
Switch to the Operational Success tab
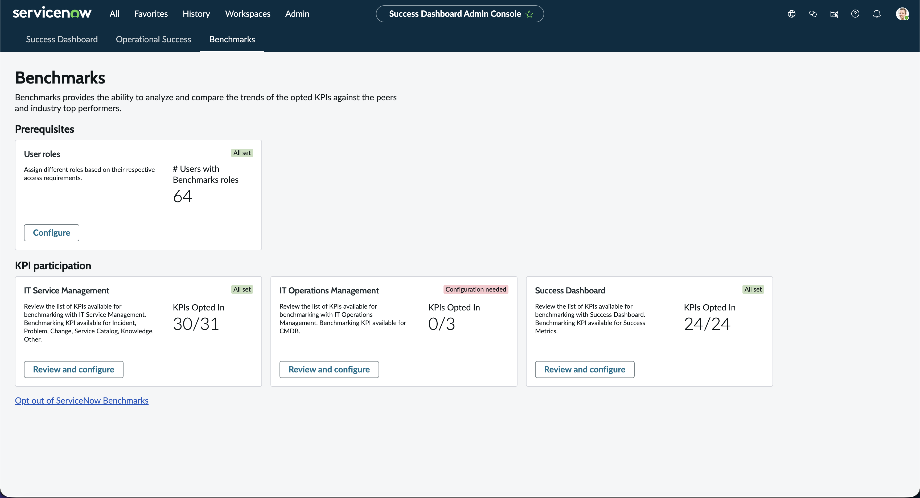coord(153,39)
